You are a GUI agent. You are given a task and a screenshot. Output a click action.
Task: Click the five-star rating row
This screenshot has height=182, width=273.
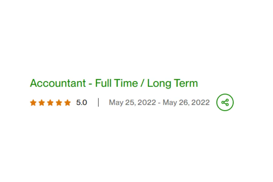50,103
